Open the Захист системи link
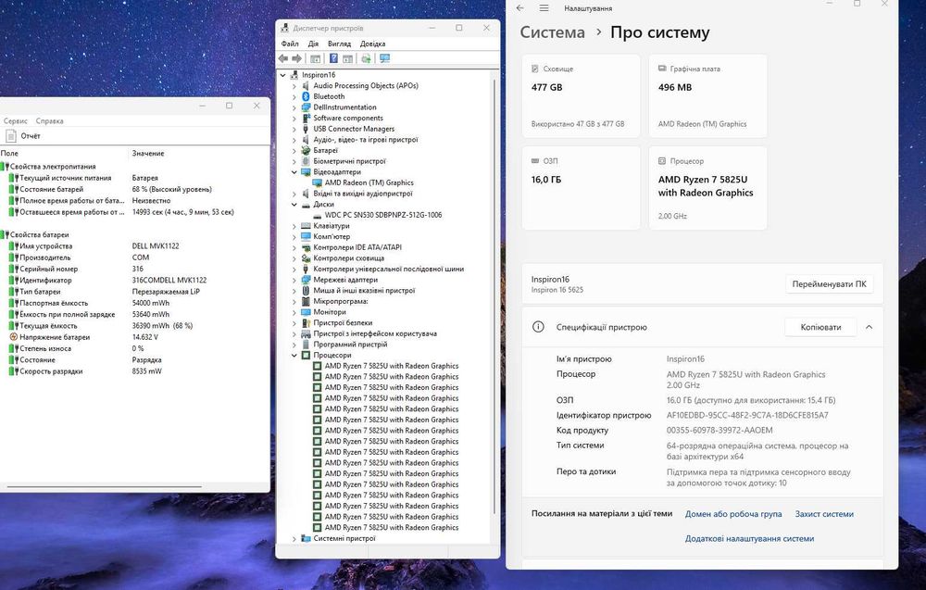Viewport: 926px width, 590px height. click(x=824, y=514)
